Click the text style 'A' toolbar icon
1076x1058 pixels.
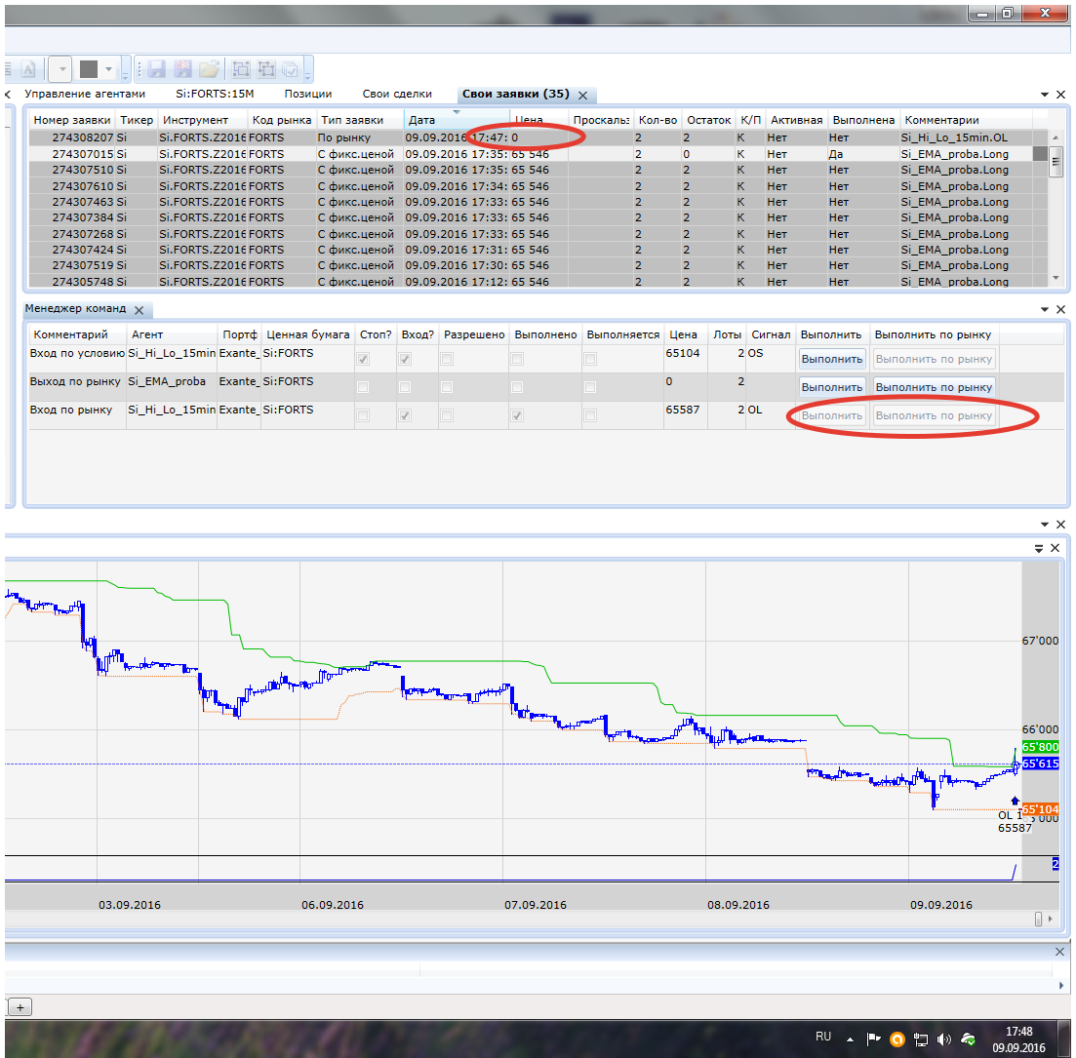[28, 69]
